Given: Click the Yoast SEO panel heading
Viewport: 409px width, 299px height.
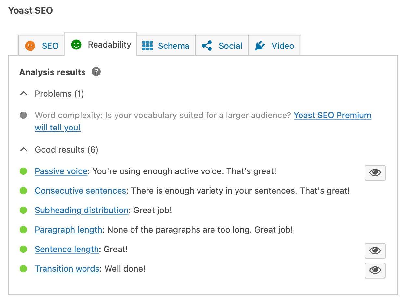Looking at the screenshot, I should 31,10.
